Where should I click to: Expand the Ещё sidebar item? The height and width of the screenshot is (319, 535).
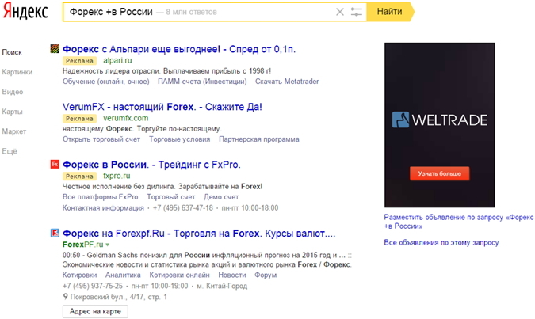10,151
